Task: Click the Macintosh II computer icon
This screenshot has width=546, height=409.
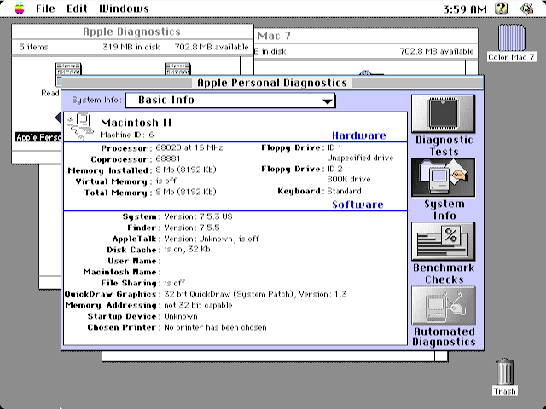Action: 80,126
